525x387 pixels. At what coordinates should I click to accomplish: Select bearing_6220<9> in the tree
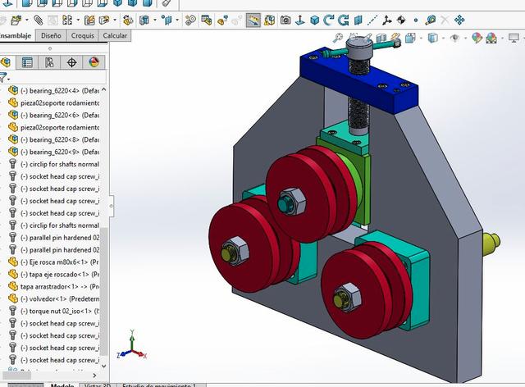53,152
